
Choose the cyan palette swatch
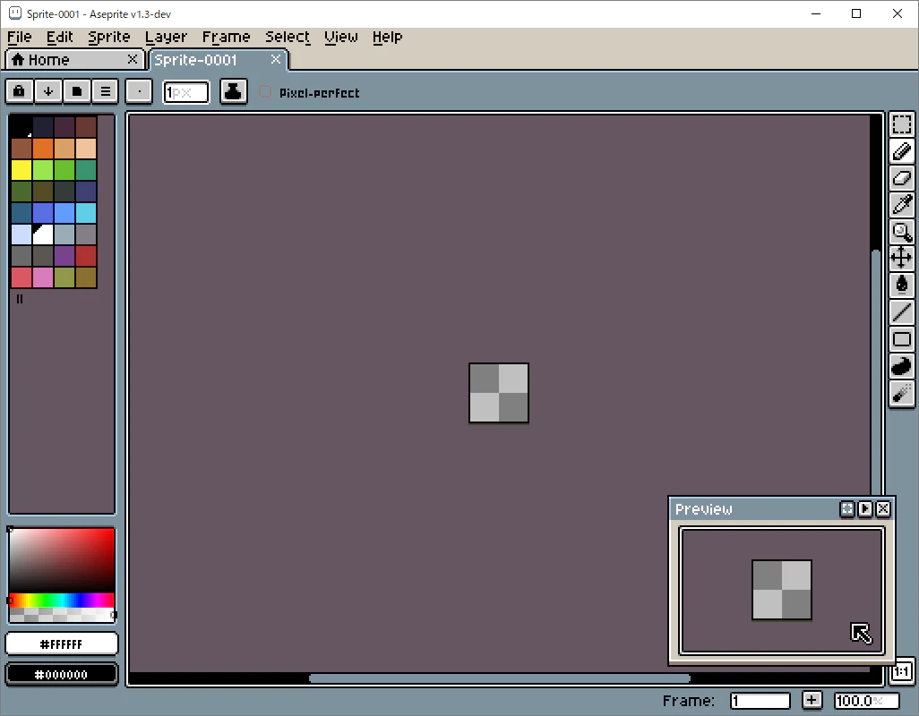tap(86, 213)
